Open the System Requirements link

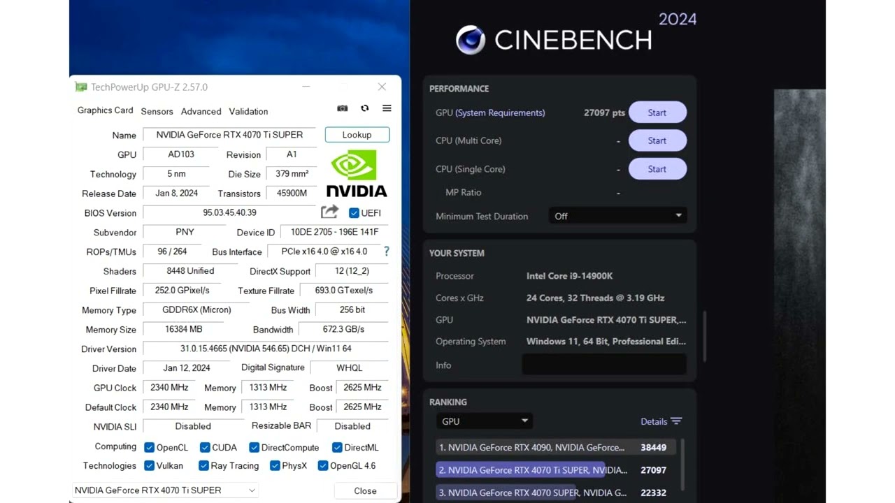[x=500, y=112]
